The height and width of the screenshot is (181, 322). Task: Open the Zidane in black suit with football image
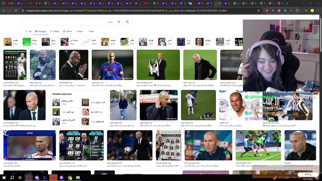[x=130, y=145]
